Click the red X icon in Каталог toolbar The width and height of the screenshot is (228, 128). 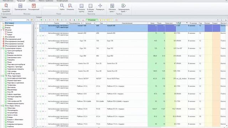pos(50,20)
